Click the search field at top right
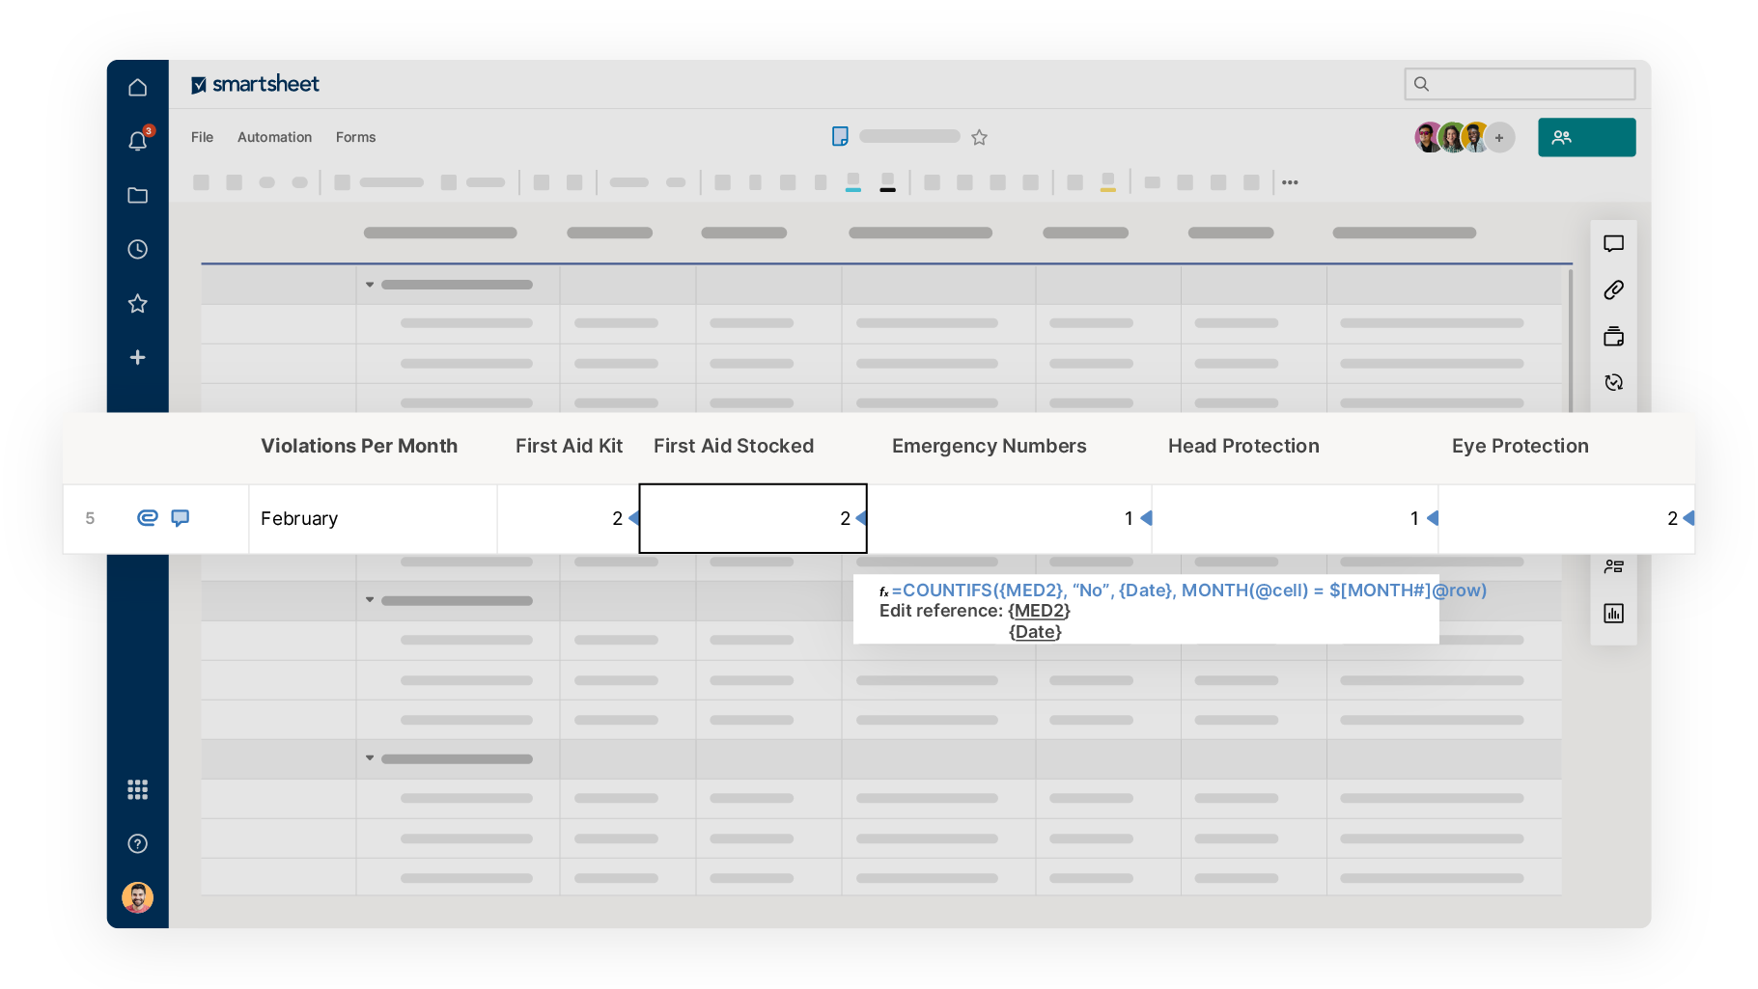The image size is (1758, 989). click(x=1520, y=84)
